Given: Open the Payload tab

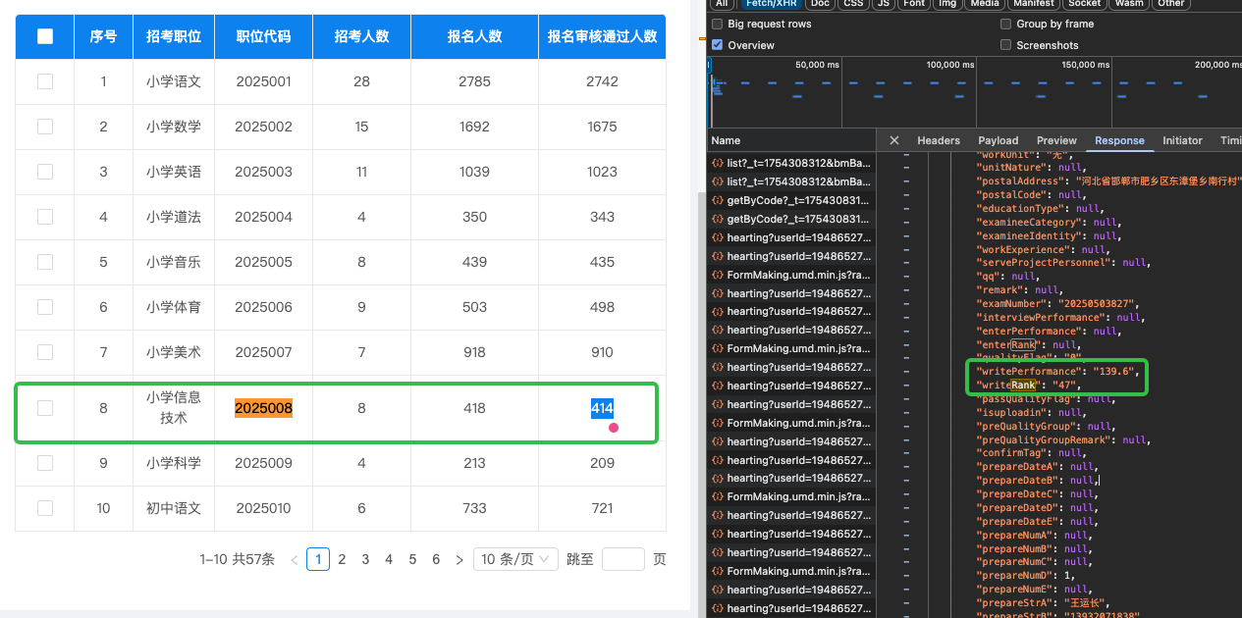Looking at the screenshot, I should (x=999, y=140).
